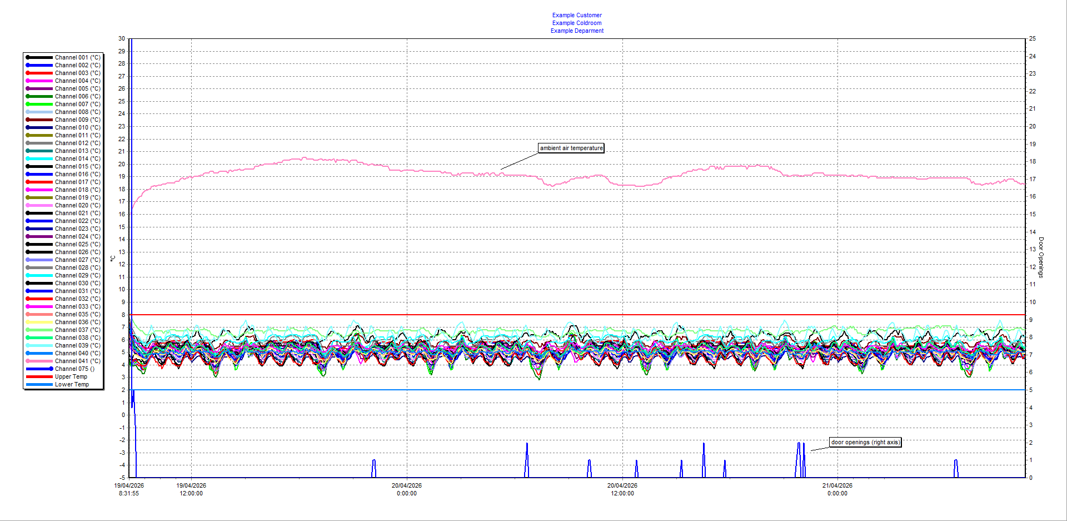Click the blue lower temperature limit line
This screenshot has width=1067, height=521.
pos(578,390)
